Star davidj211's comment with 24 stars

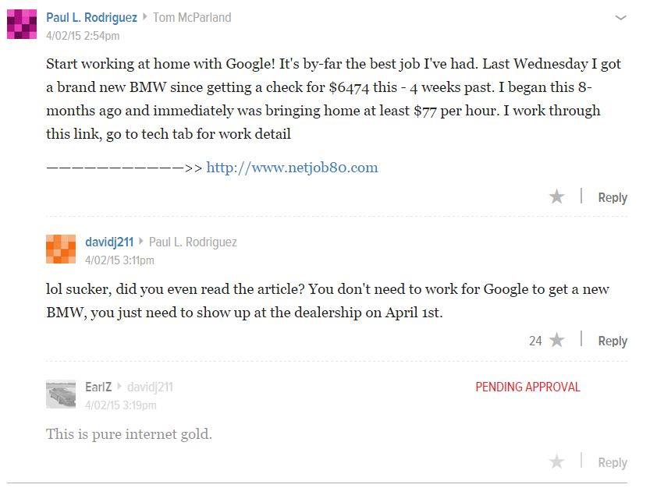(x=556, y=341)
